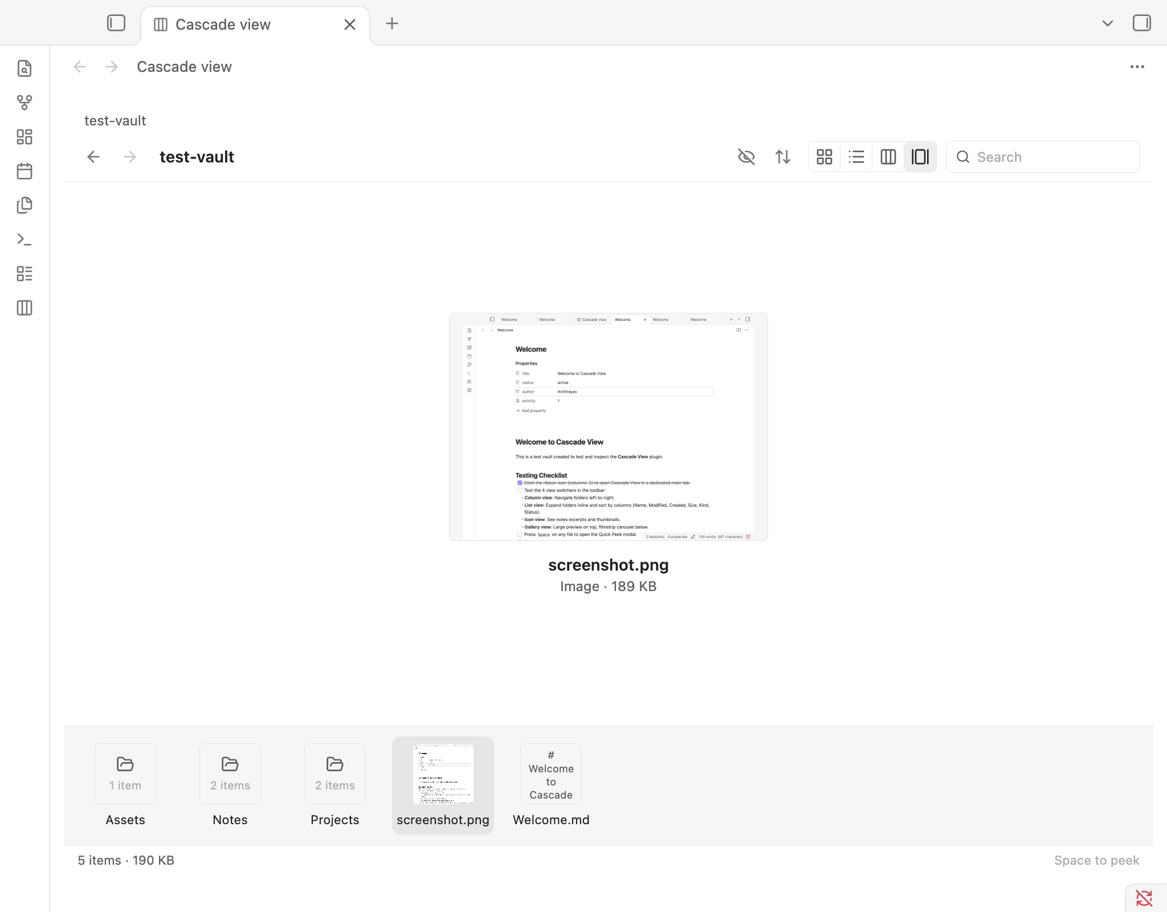Image resolution: width=1167 pixels, height=912 pixels.
Task: Go forward in tab history
Action: (x=112, y=67)
